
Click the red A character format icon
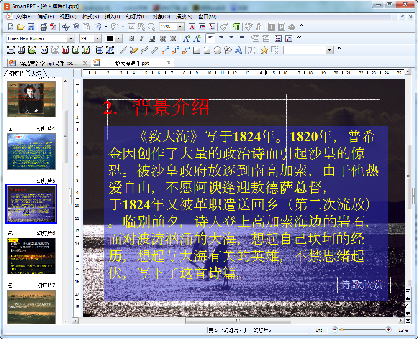click(192, 27)
